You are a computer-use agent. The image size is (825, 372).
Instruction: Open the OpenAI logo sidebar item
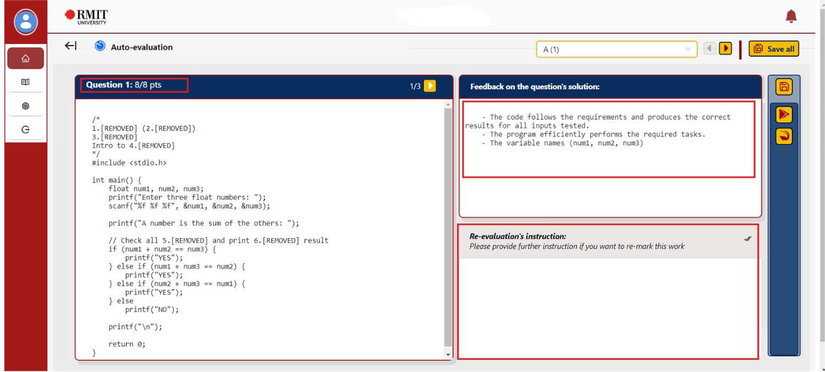pyautogui.click(x=25, y=106)
